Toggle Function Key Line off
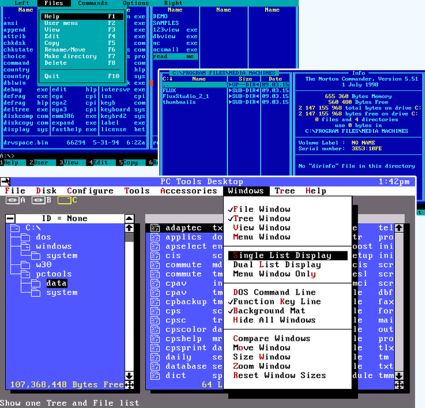425x408 pixels. tap(276, 302)
